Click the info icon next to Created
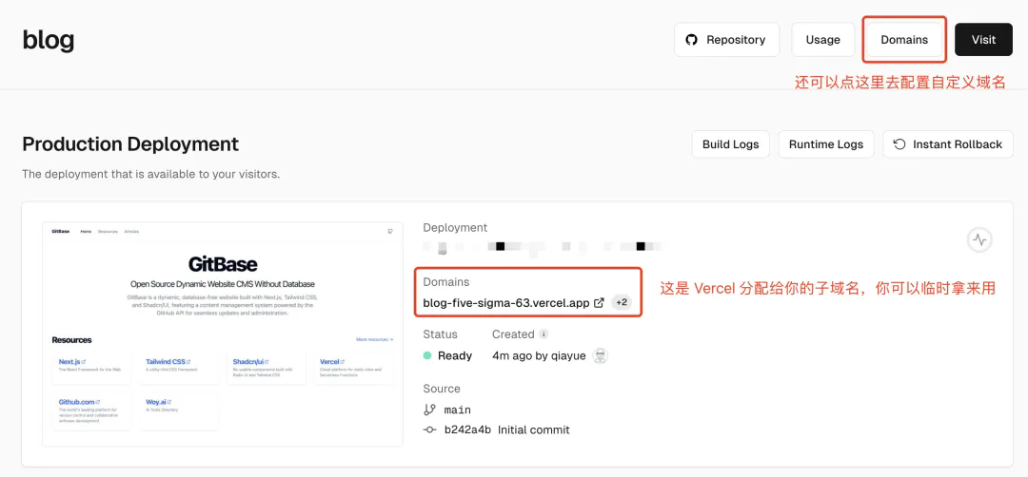This screenshot has width=1028, height=477. point(544,334)
